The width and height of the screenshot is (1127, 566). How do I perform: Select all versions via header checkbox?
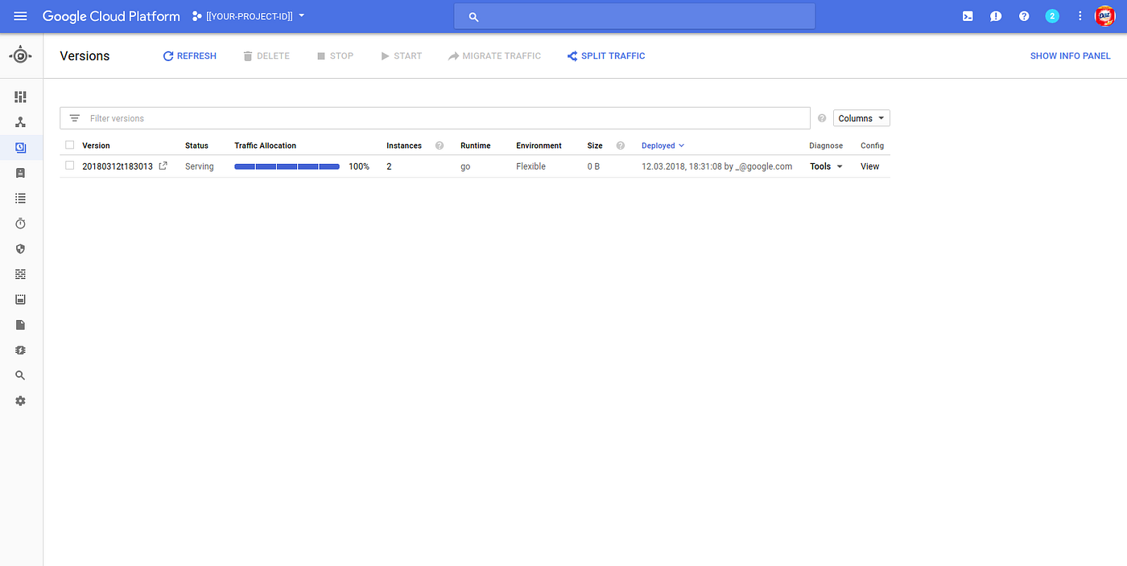(x=69, y=145)
